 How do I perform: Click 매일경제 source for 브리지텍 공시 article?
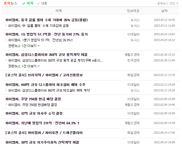[133, 75]
